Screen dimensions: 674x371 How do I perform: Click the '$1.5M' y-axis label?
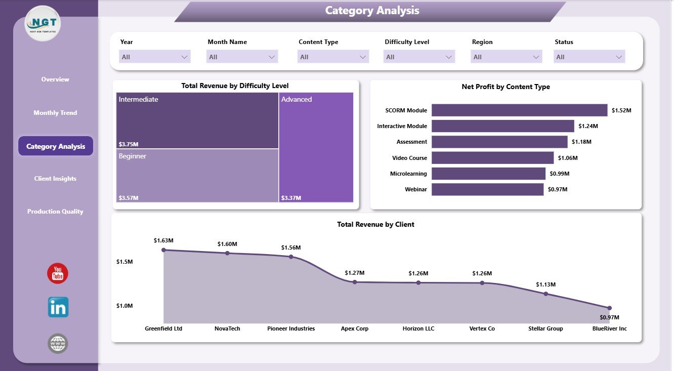124,262
